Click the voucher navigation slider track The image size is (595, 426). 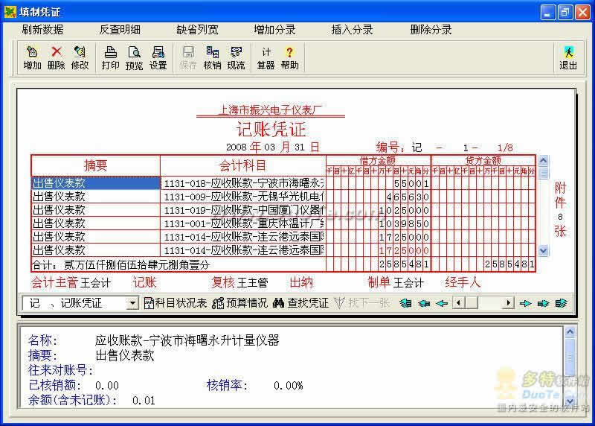pyautogui.click(x=483, y=303)
